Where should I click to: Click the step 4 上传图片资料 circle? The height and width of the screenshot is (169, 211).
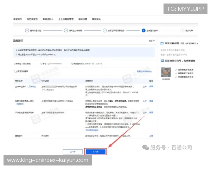(143, 31)
